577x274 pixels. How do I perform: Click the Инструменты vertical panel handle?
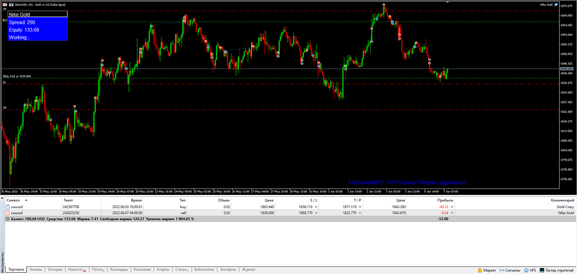tap(2, 262)
